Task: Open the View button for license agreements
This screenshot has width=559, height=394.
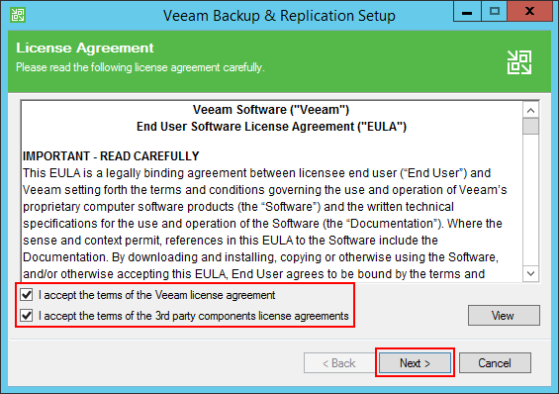Action: coord(504,315)
